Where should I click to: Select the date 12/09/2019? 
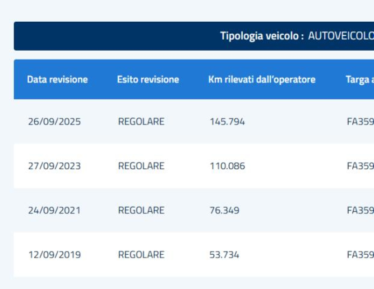click(x=55, y=255)
